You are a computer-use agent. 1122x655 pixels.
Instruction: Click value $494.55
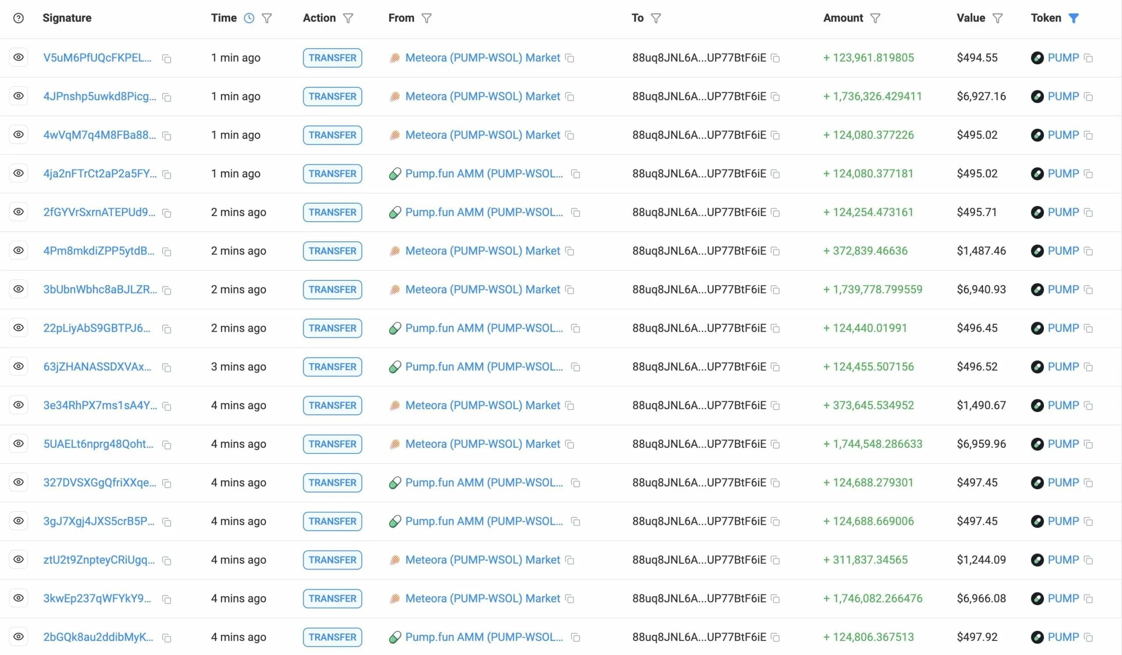click(977, 57)
